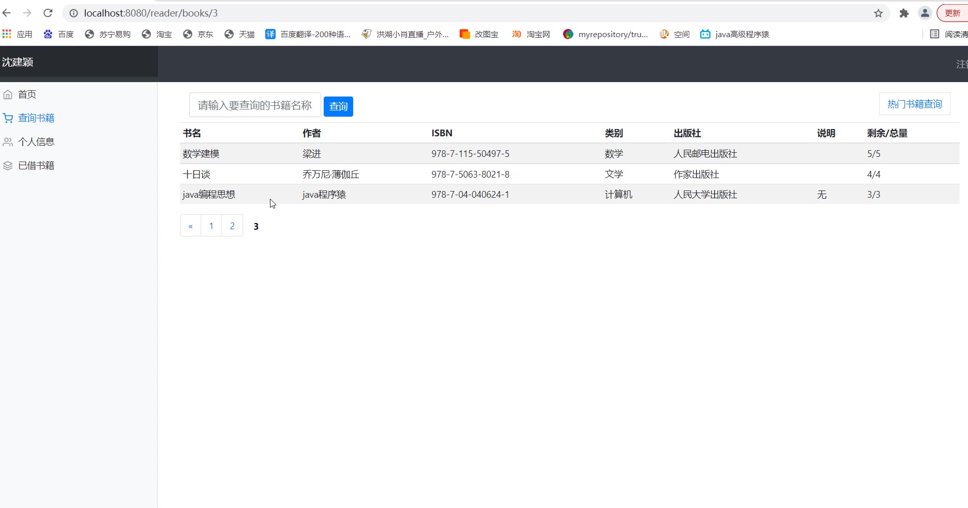Click the 热门书籍查询 button
Screen dimensions: 968x508
914,104
